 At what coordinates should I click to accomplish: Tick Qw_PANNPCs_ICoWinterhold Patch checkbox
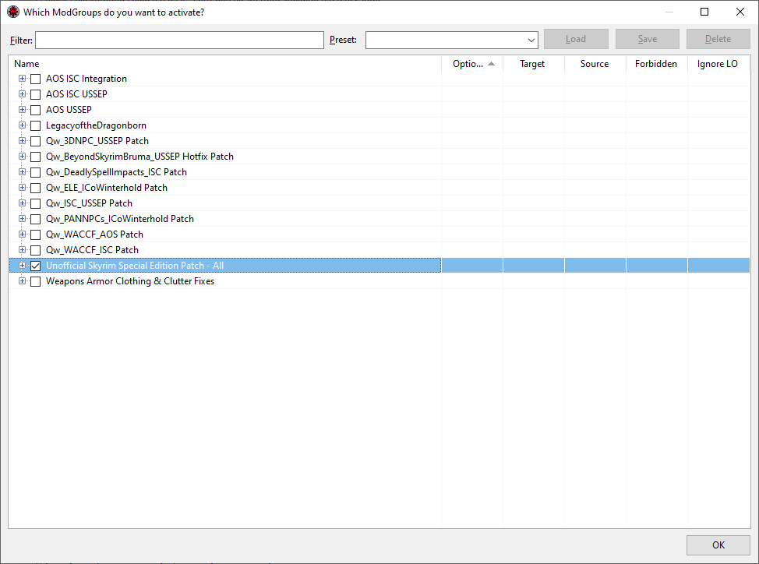point(35,219)
